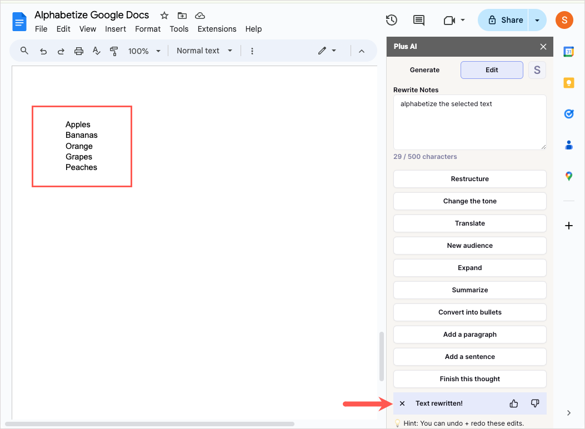Open the comments icon
This screenshot has width=585, height=429.
click(418, 20)
